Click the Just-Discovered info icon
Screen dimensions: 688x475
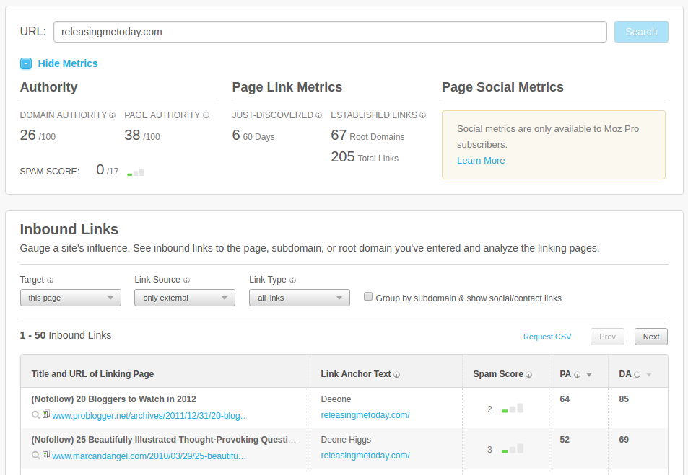[318, 115]
